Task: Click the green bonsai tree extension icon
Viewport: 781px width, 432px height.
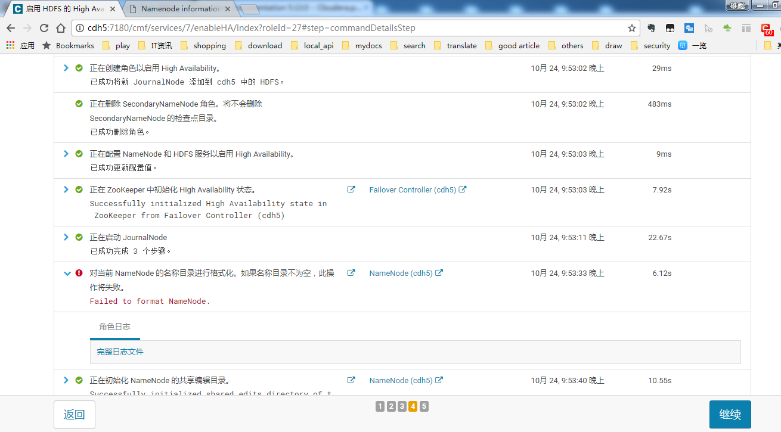Action: [x=727, y=28]
